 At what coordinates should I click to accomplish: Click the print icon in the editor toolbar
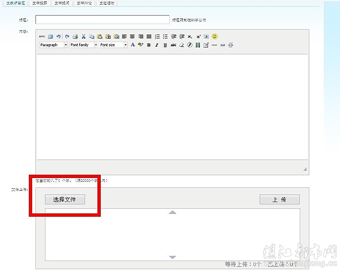pos(75,36)
